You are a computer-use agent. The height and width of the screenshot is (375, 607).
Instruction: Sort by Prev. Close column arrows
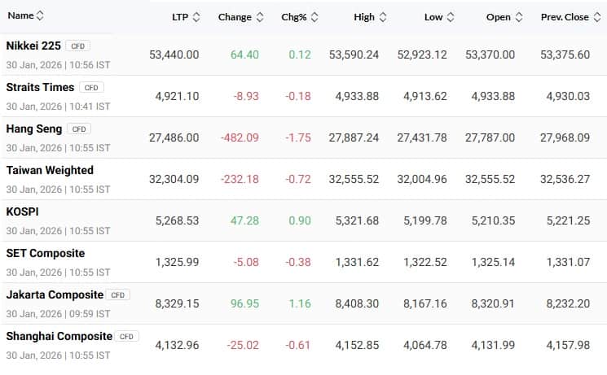coord(597,17)
